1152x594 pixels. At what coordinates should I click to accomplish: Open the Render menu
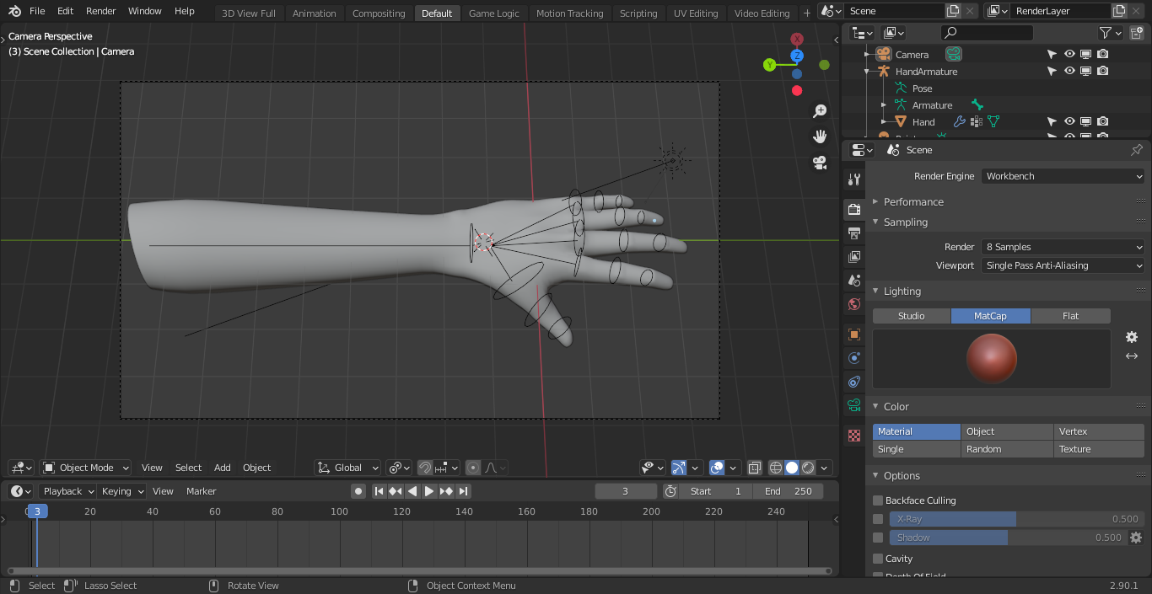click(100, 11)
